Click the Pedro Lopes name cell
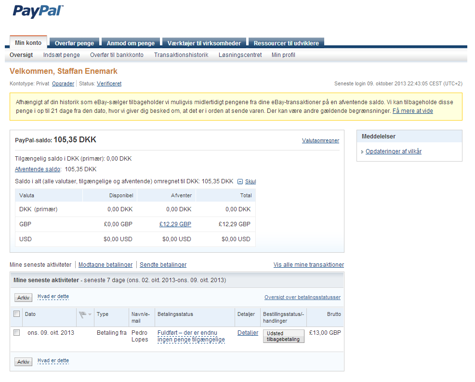 coord(140,336)
